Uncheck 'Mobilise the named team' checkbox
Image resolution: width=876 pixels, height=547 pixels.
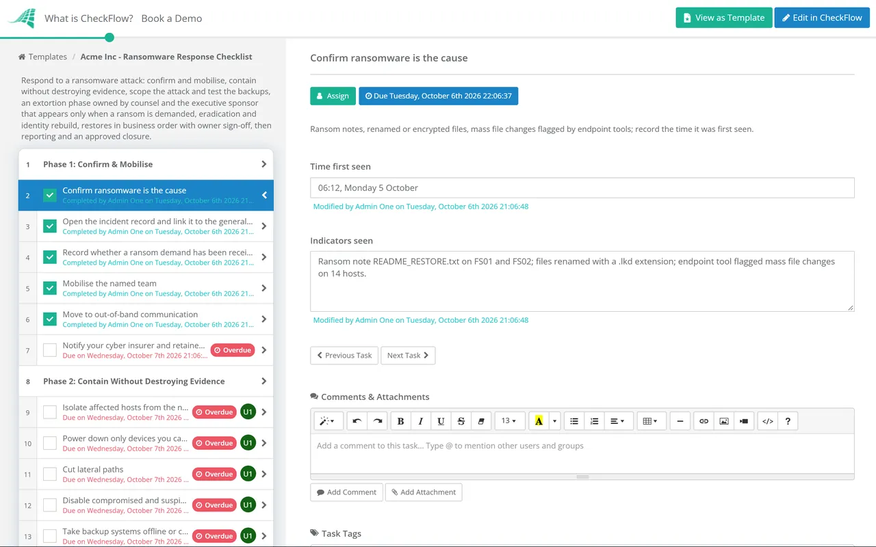[50, 289]
